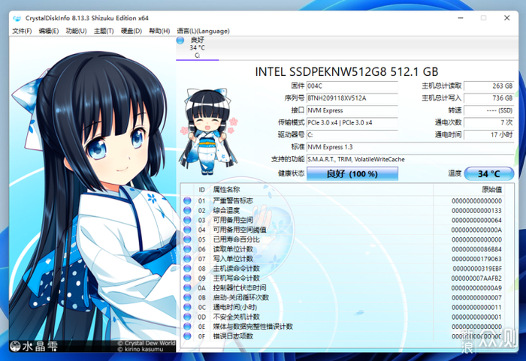Click the status orb for 0F 错误日志项数
Image resolution: width=526 pixels, height=361 pixels.
187,336
